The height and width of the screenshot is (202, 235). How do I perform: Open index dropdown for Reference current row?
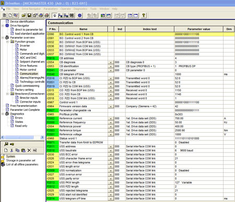click(x=111, y=118)
